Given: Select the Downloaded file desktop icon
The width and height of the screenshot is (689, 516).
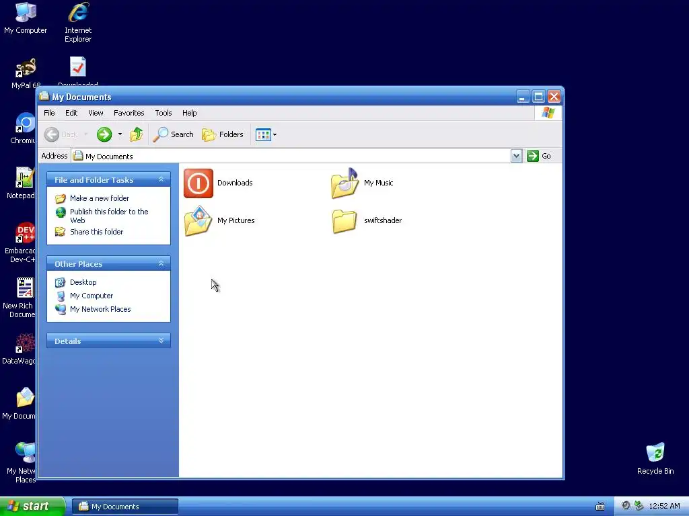Looking at the screenshot, I should click(78, 71).
